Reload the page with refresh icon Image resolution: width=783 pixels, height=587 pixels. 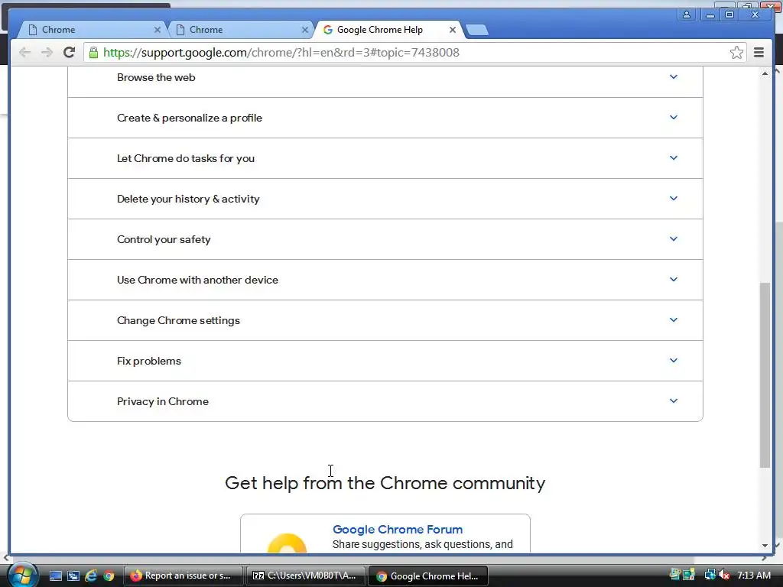[x=69, y=53]
